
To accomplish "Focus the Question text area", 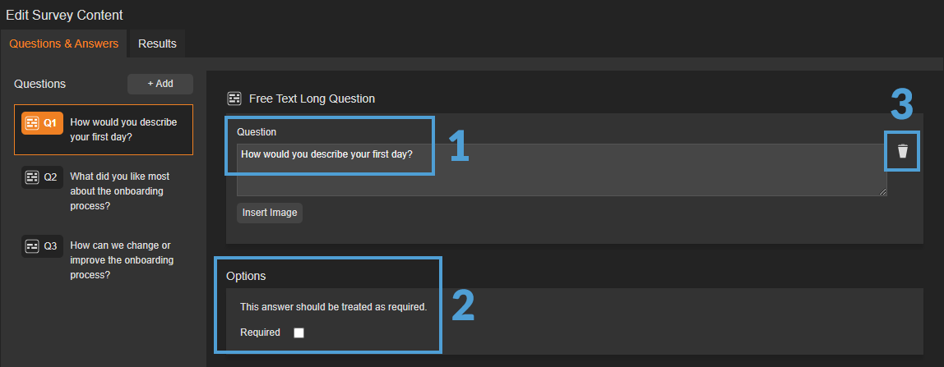I will 561,171.
